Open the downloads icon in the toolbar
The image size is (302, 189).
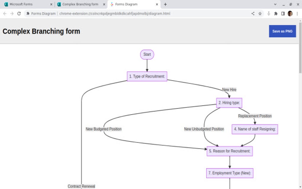click(269, 13)
